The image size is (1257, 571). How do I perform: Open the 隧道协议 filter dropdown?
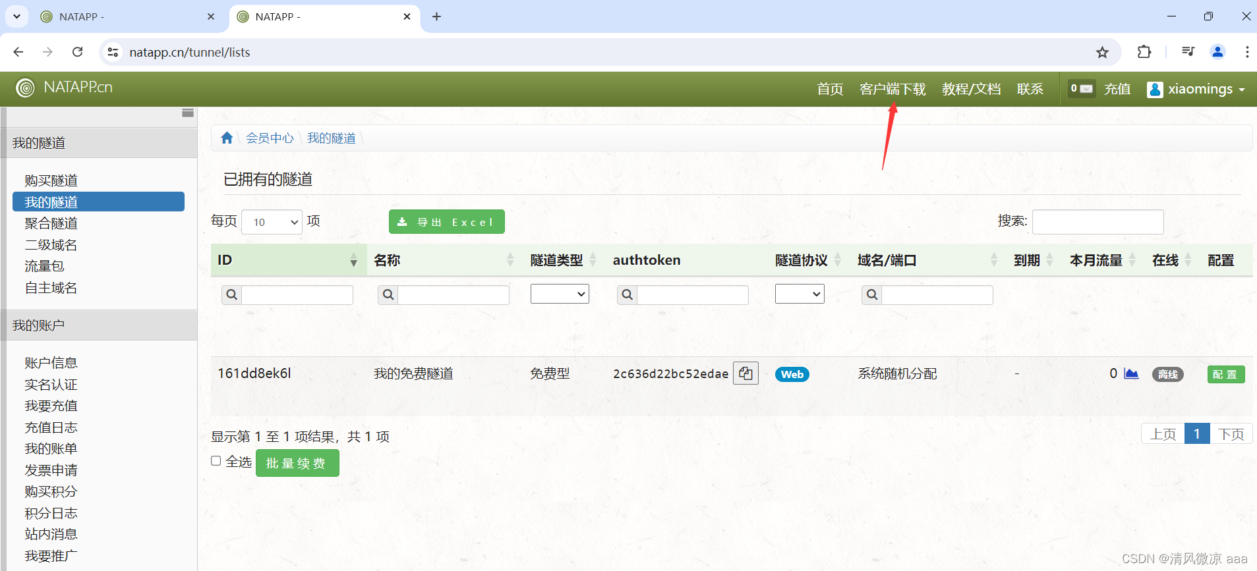click(x=800, y=294)
